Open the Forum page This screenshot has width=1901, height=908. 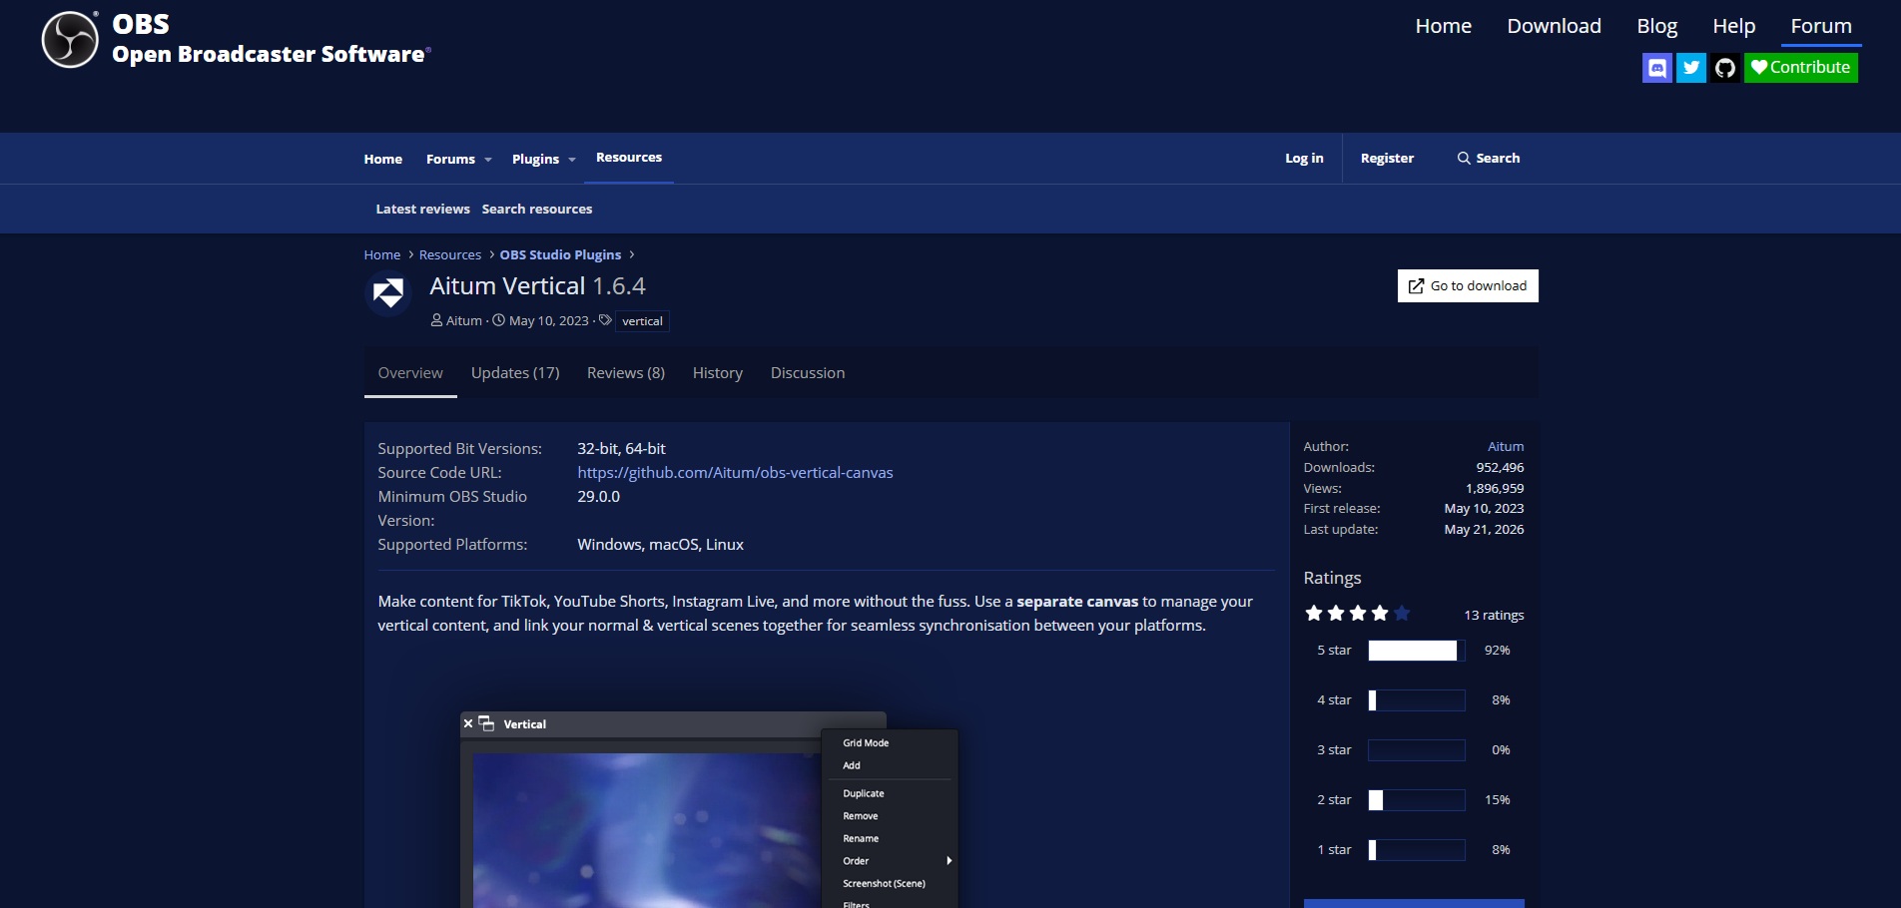[x=1821, y=26]
